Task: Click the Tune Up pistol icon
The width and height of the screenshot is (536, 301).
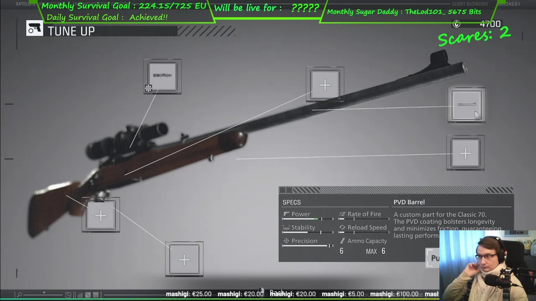Action: pos(35,28)
